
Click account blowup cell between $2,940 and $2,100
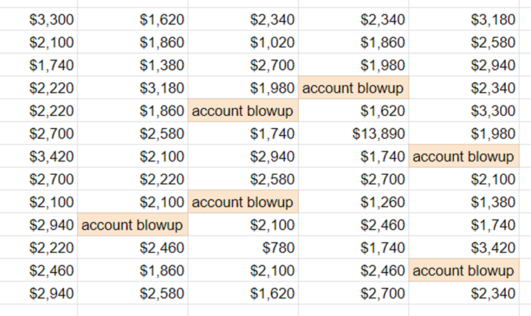pos(133,225)
